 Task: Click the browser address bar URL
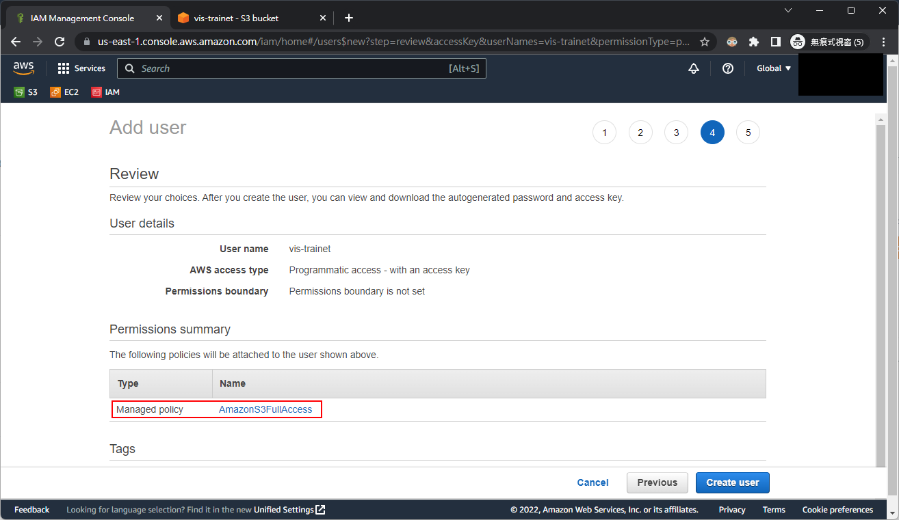click(393, 42)
